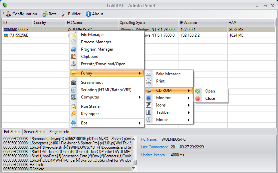Select the LSlist AppData log line

click(x=67, y=156)
